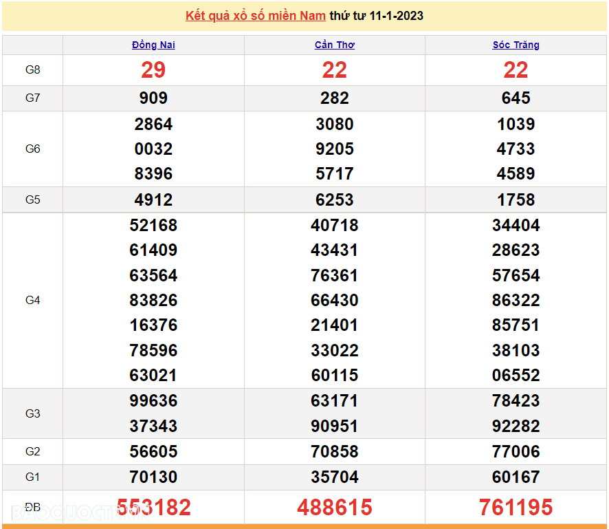The image size is (609, 529).
Task: Click the date text 11-1-2023 in title
Action: 396,16
